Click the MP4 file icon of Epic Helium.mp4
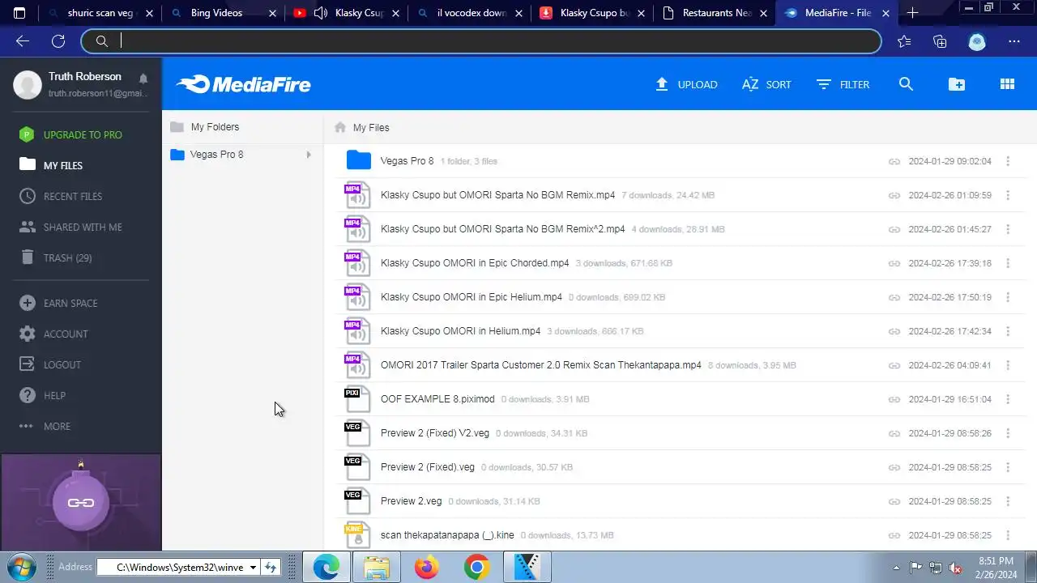Screen dimensions: 1037x583 tap(357, 297)
